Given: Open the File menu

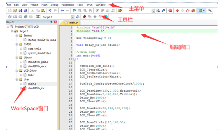Looking at the screenshot, I should click(x=9, y=5).
